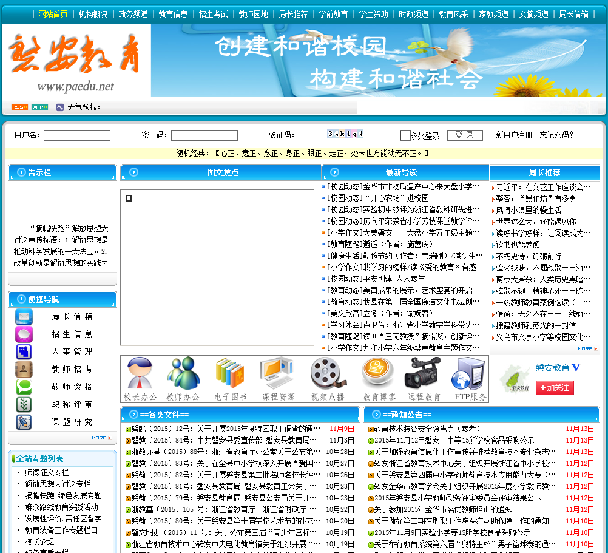
Task: Open the 文摘频道 menu item
Action: [x=533, y=15]
